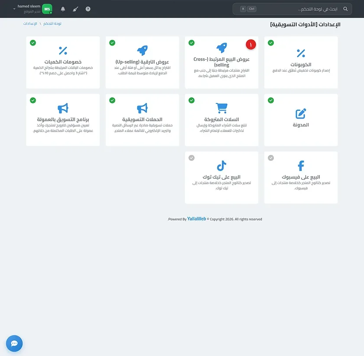Screen dimensions: 364x356
Task: Open خصومات الكميات title
Action: click(x=63, y=62)
